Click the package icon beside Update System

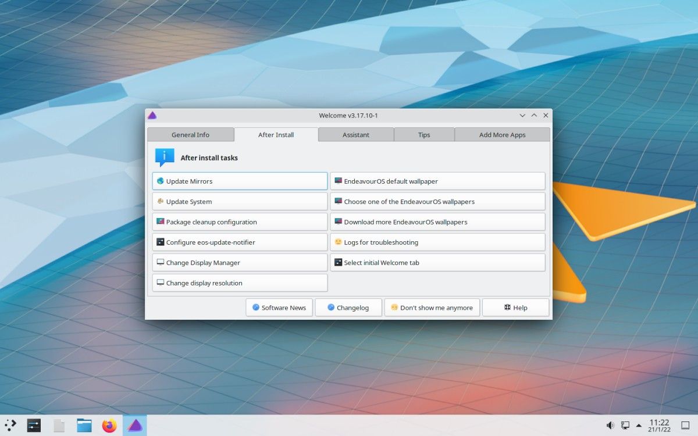click(x=161, y=201)
